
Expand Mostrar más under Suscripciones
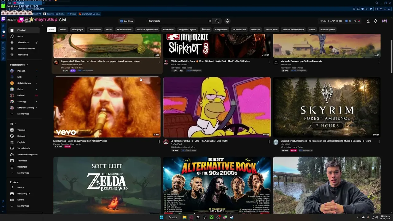pyautogui.click(x=24, y=114)
